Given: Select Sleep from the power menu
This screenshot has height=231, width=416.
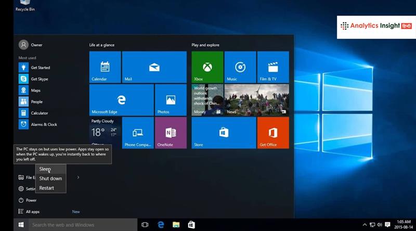Looking at the screenshot, I should tap(45, 169).
